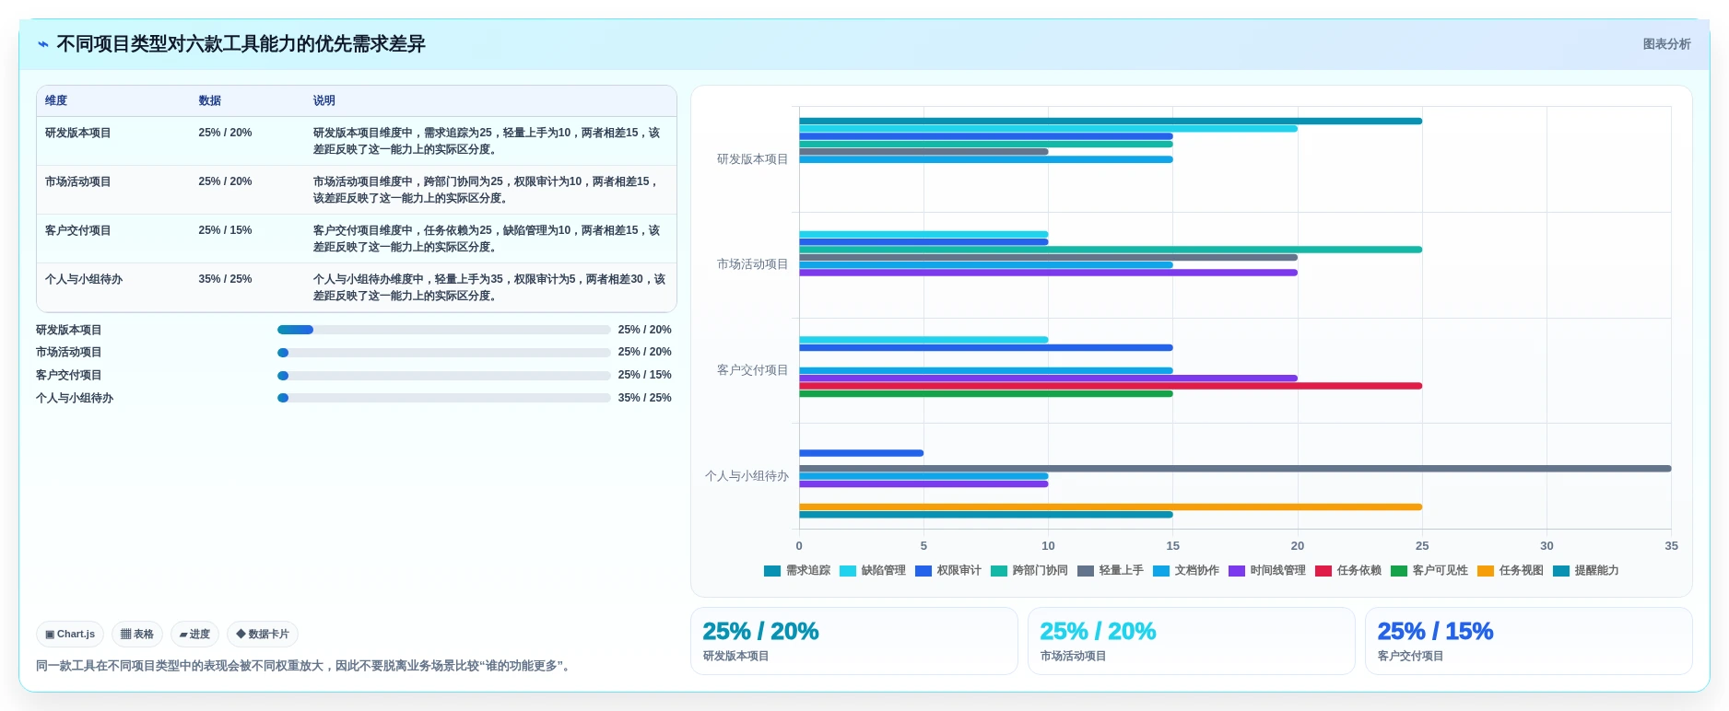Toggle the 提醒能力 legend item
The height and width of the screenshot is (711, 1729).
[x=1586, y=571]
